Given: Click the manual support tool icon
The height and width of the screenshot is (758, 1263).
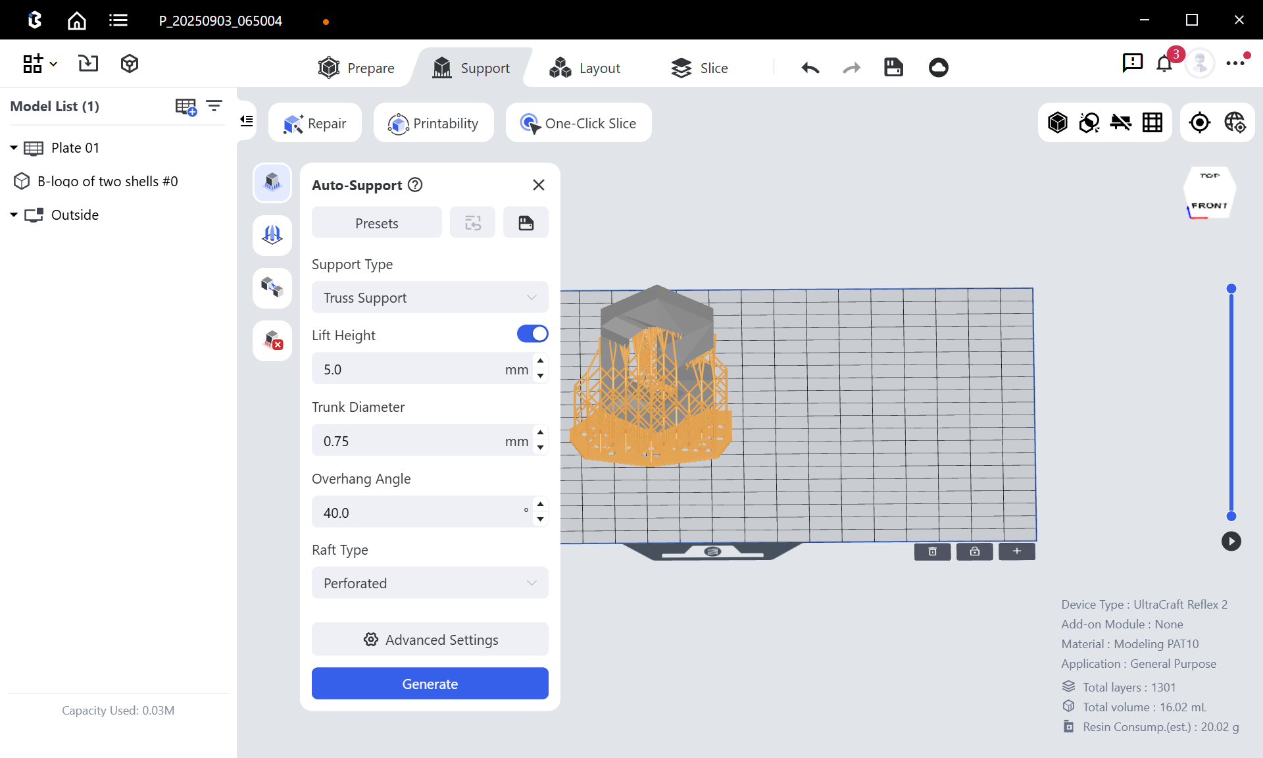Looking at the screenshot, I should point(272,235).
